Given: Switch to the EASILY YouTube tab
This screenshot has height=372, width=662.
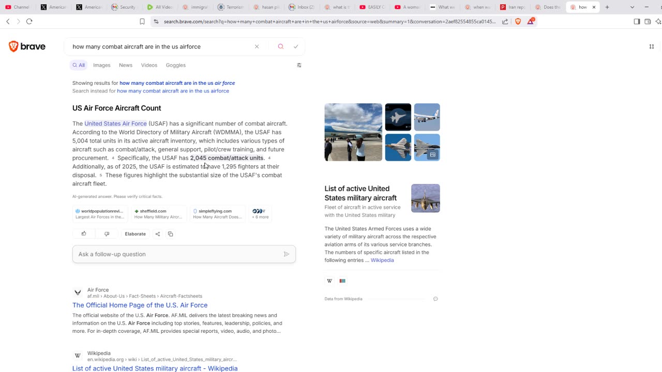Looking at the screenshot, I should 372,7.
